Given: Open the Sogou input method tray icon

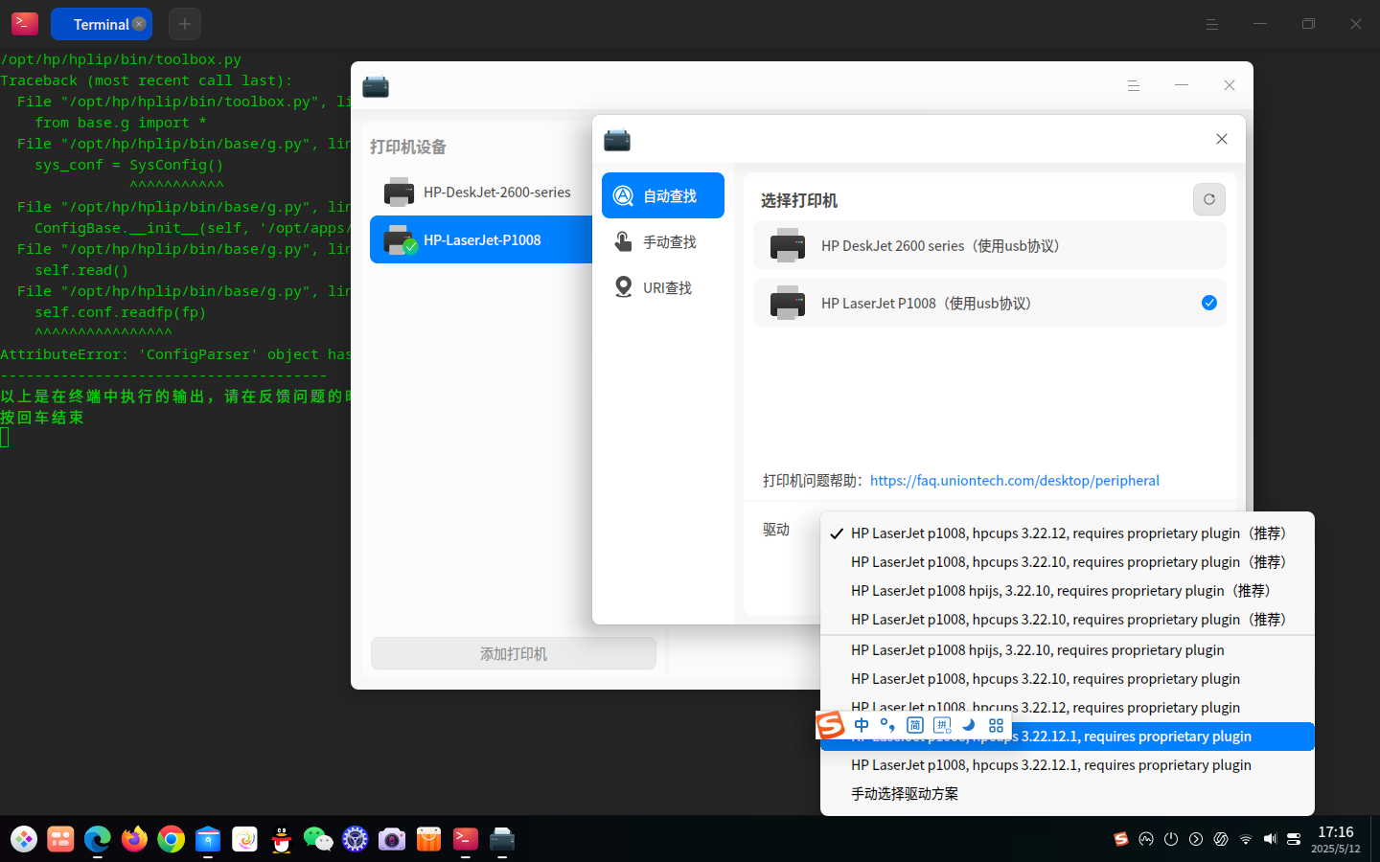Looking at the screenshot, I should pos(1121,839).
